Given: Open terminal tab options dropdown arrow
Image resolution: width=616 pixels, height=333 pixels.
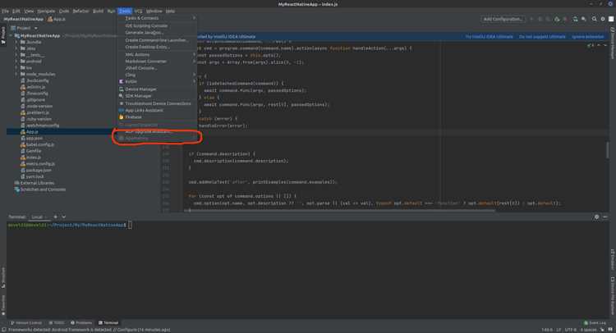Looking at the screenshot, I should (x=63, y=217).
